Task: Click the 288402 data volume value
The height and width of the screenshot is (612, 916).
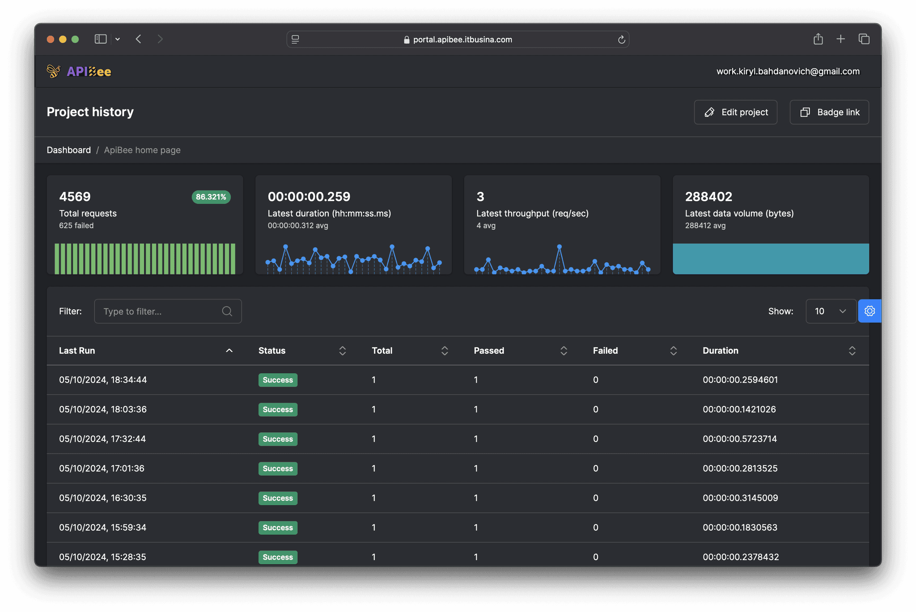Action: (x=708, y=197)
